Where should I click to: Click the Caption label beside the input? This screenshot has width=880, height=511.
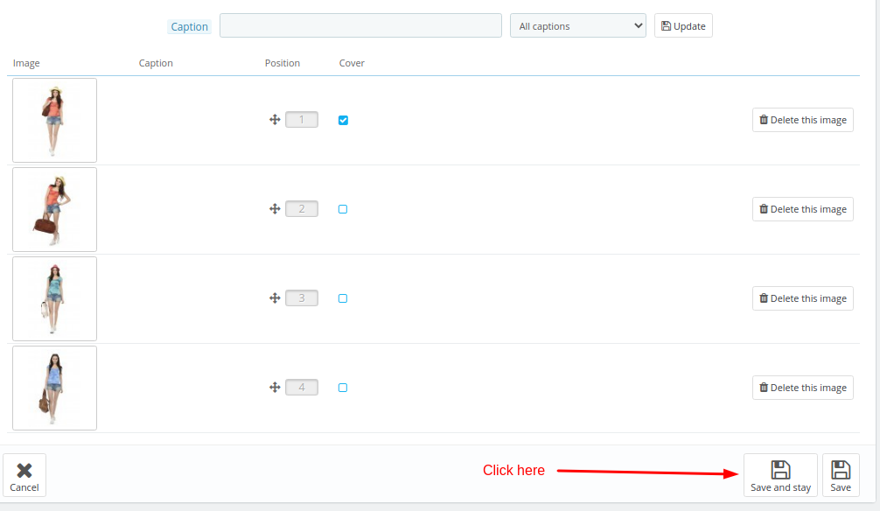point(189,26)
